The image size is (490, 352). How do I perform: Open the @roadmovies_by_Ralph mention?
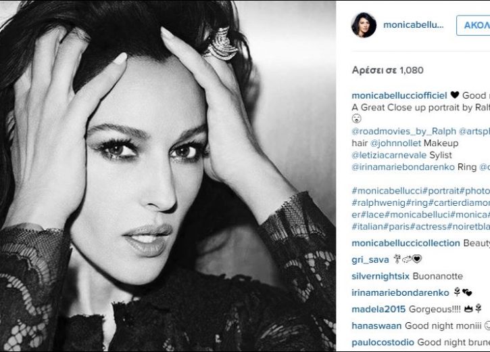click(403, 131)
